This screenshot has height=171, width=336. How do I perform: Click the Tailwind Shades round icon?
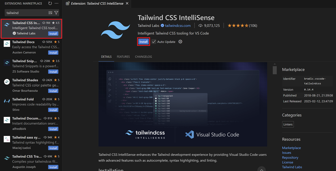(x=7, y=82)
